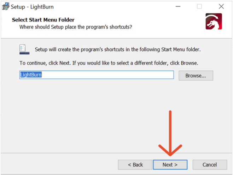Click the disabled maximize button

click(199, 6)
